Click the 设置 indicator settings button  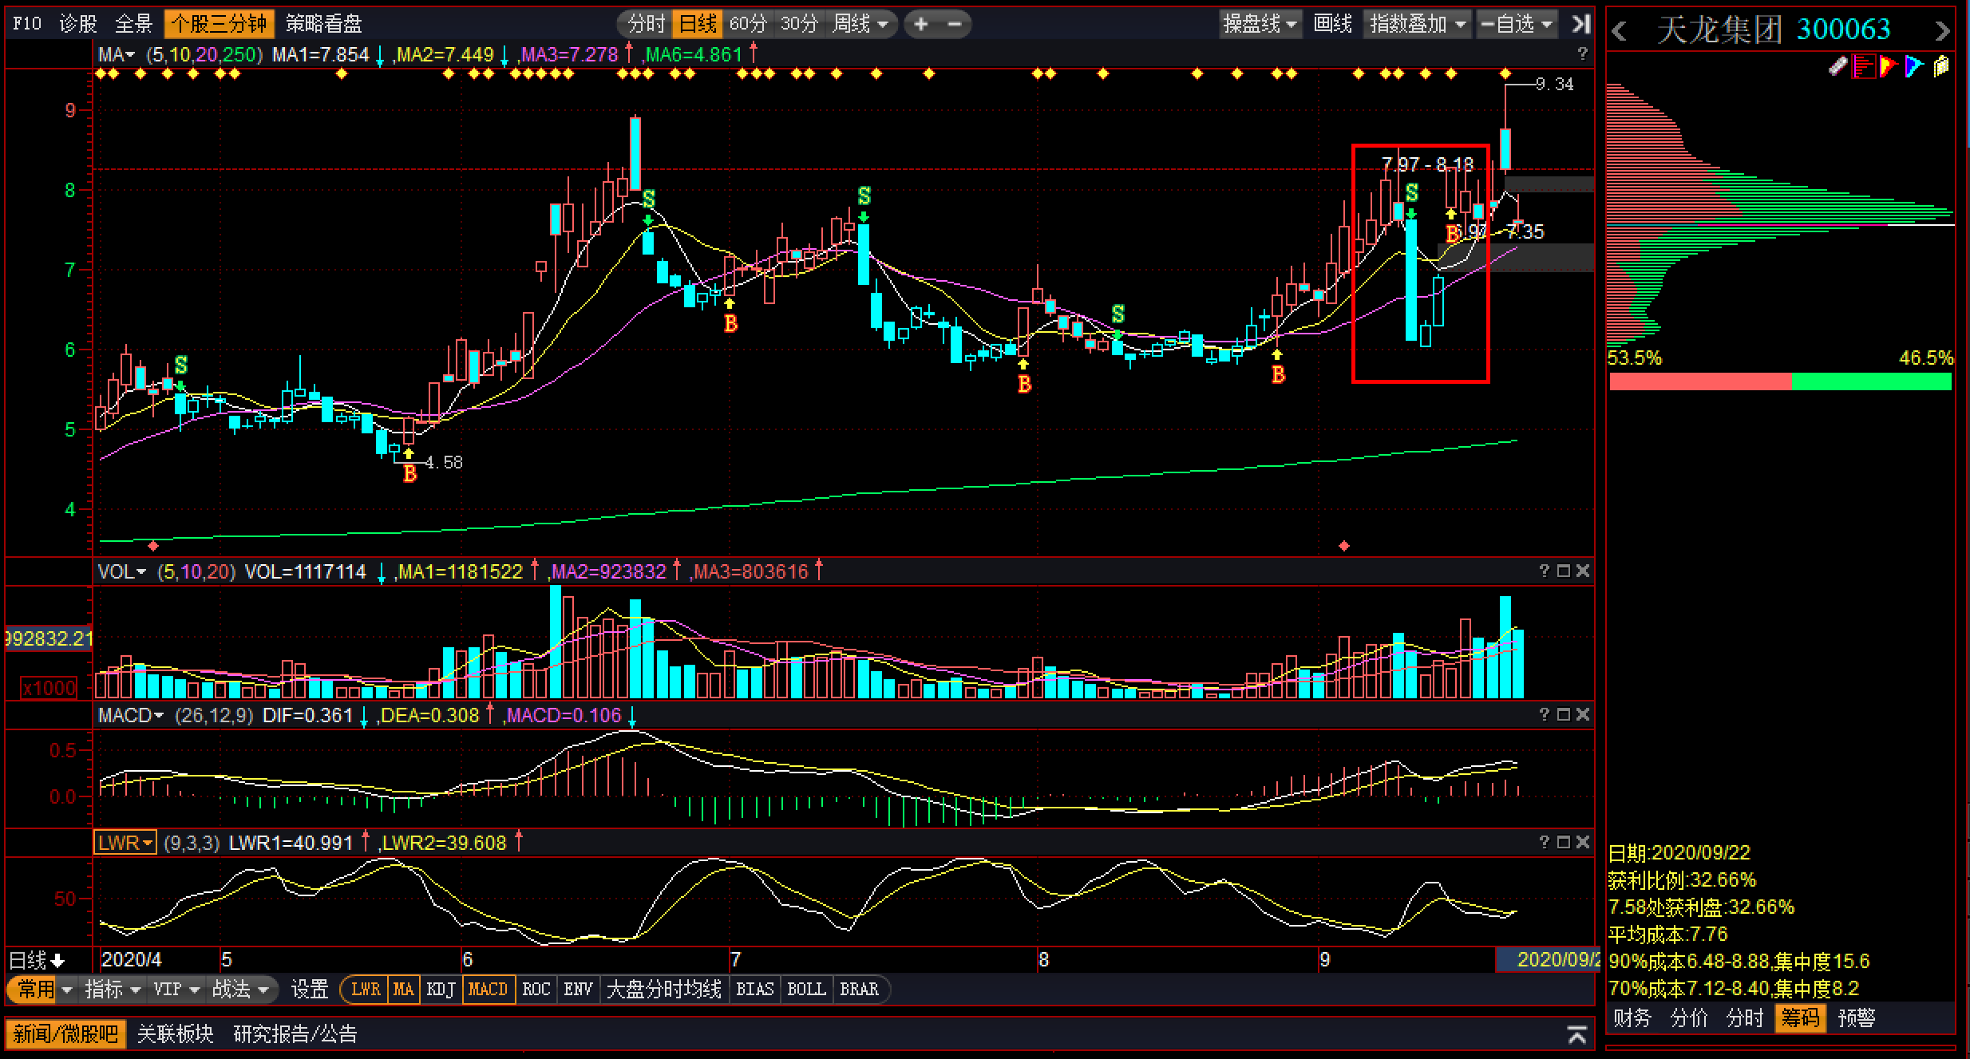point(310,990)
